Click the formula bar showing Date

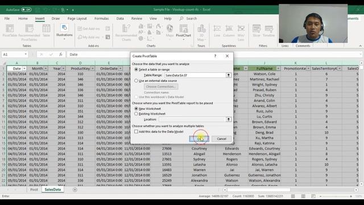click(214, 55)
